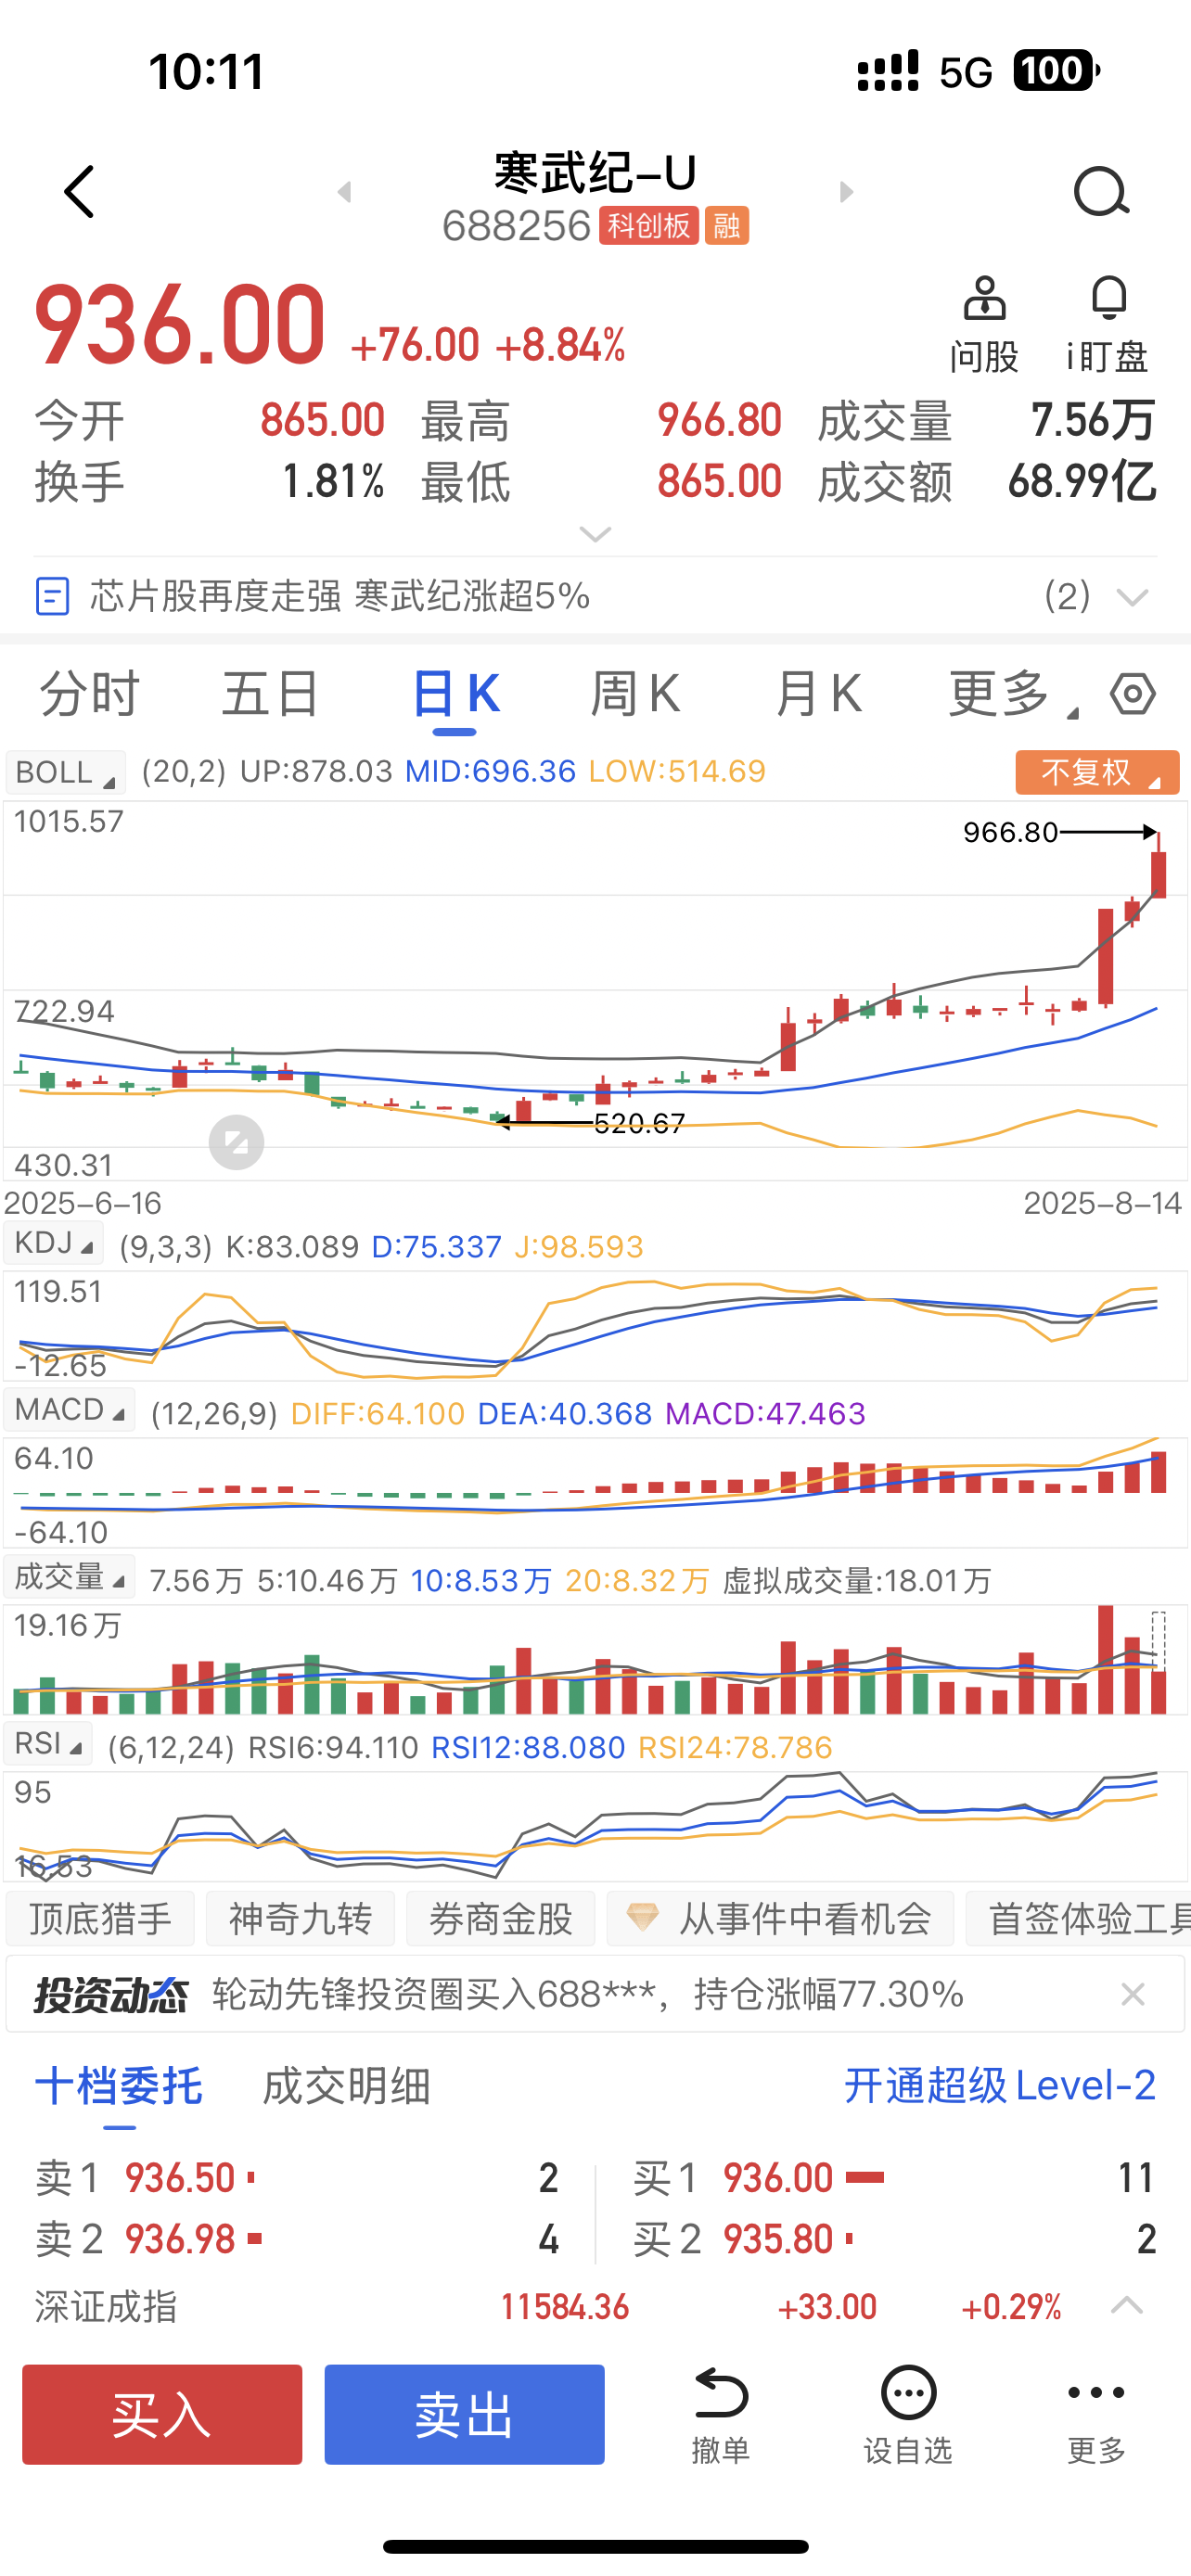Viewport: 1191px width, 2576px height.
Task: Open 不复权 adjustment dropdown
Action: pos(1097,772)
